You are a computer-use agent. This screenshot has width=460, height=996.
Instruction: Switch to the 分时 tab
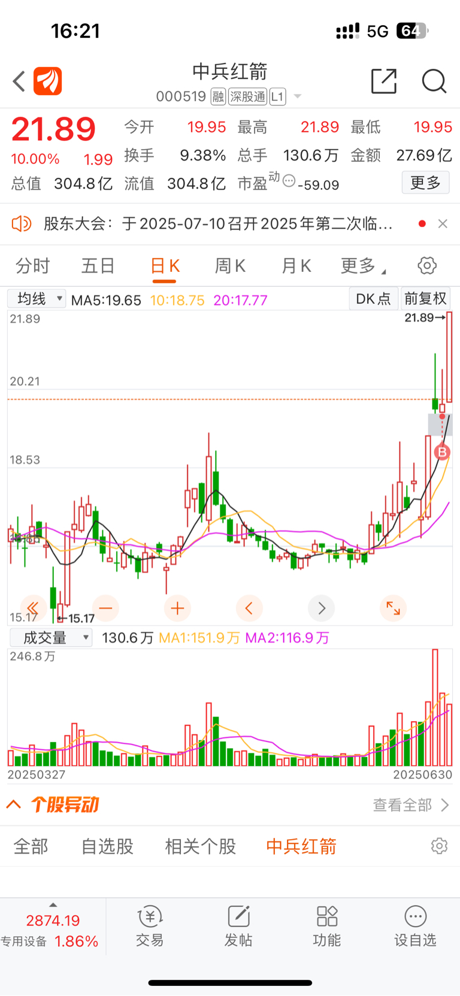[33, 265]
